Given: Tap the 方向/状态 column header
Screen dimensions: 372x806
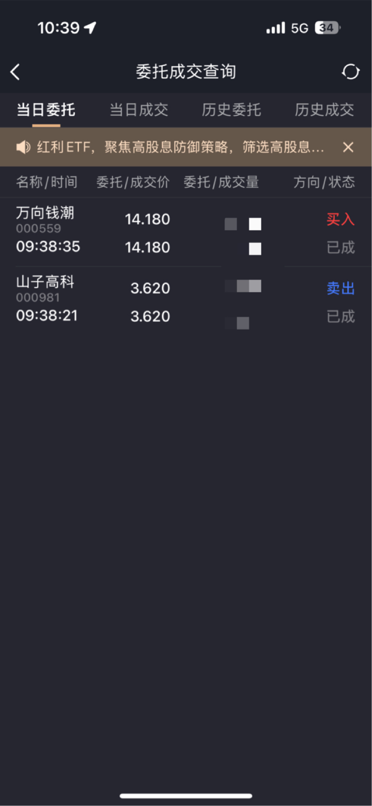Looking at the screenshot, I should tap(324, 182).
